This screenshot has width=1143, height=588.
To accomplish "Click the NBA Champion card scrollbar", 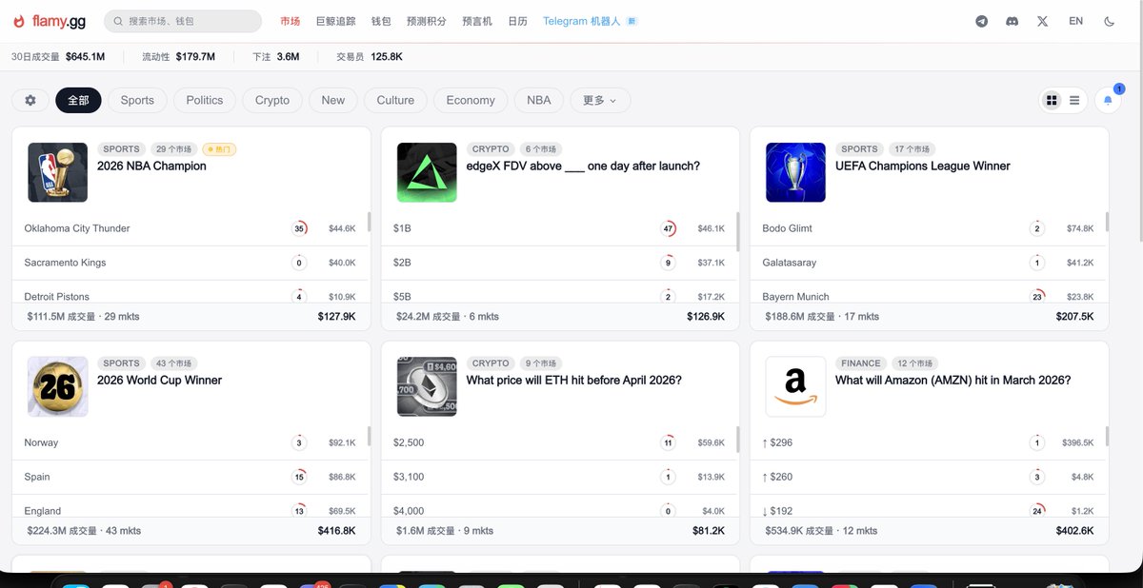I will (x=368, y=222).
